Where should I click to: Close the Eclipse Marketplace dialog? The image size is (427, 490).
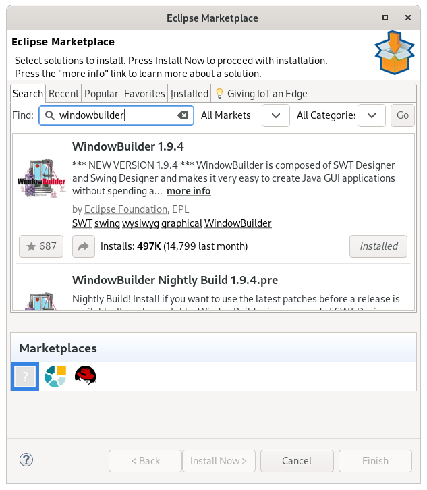(408, 18)
